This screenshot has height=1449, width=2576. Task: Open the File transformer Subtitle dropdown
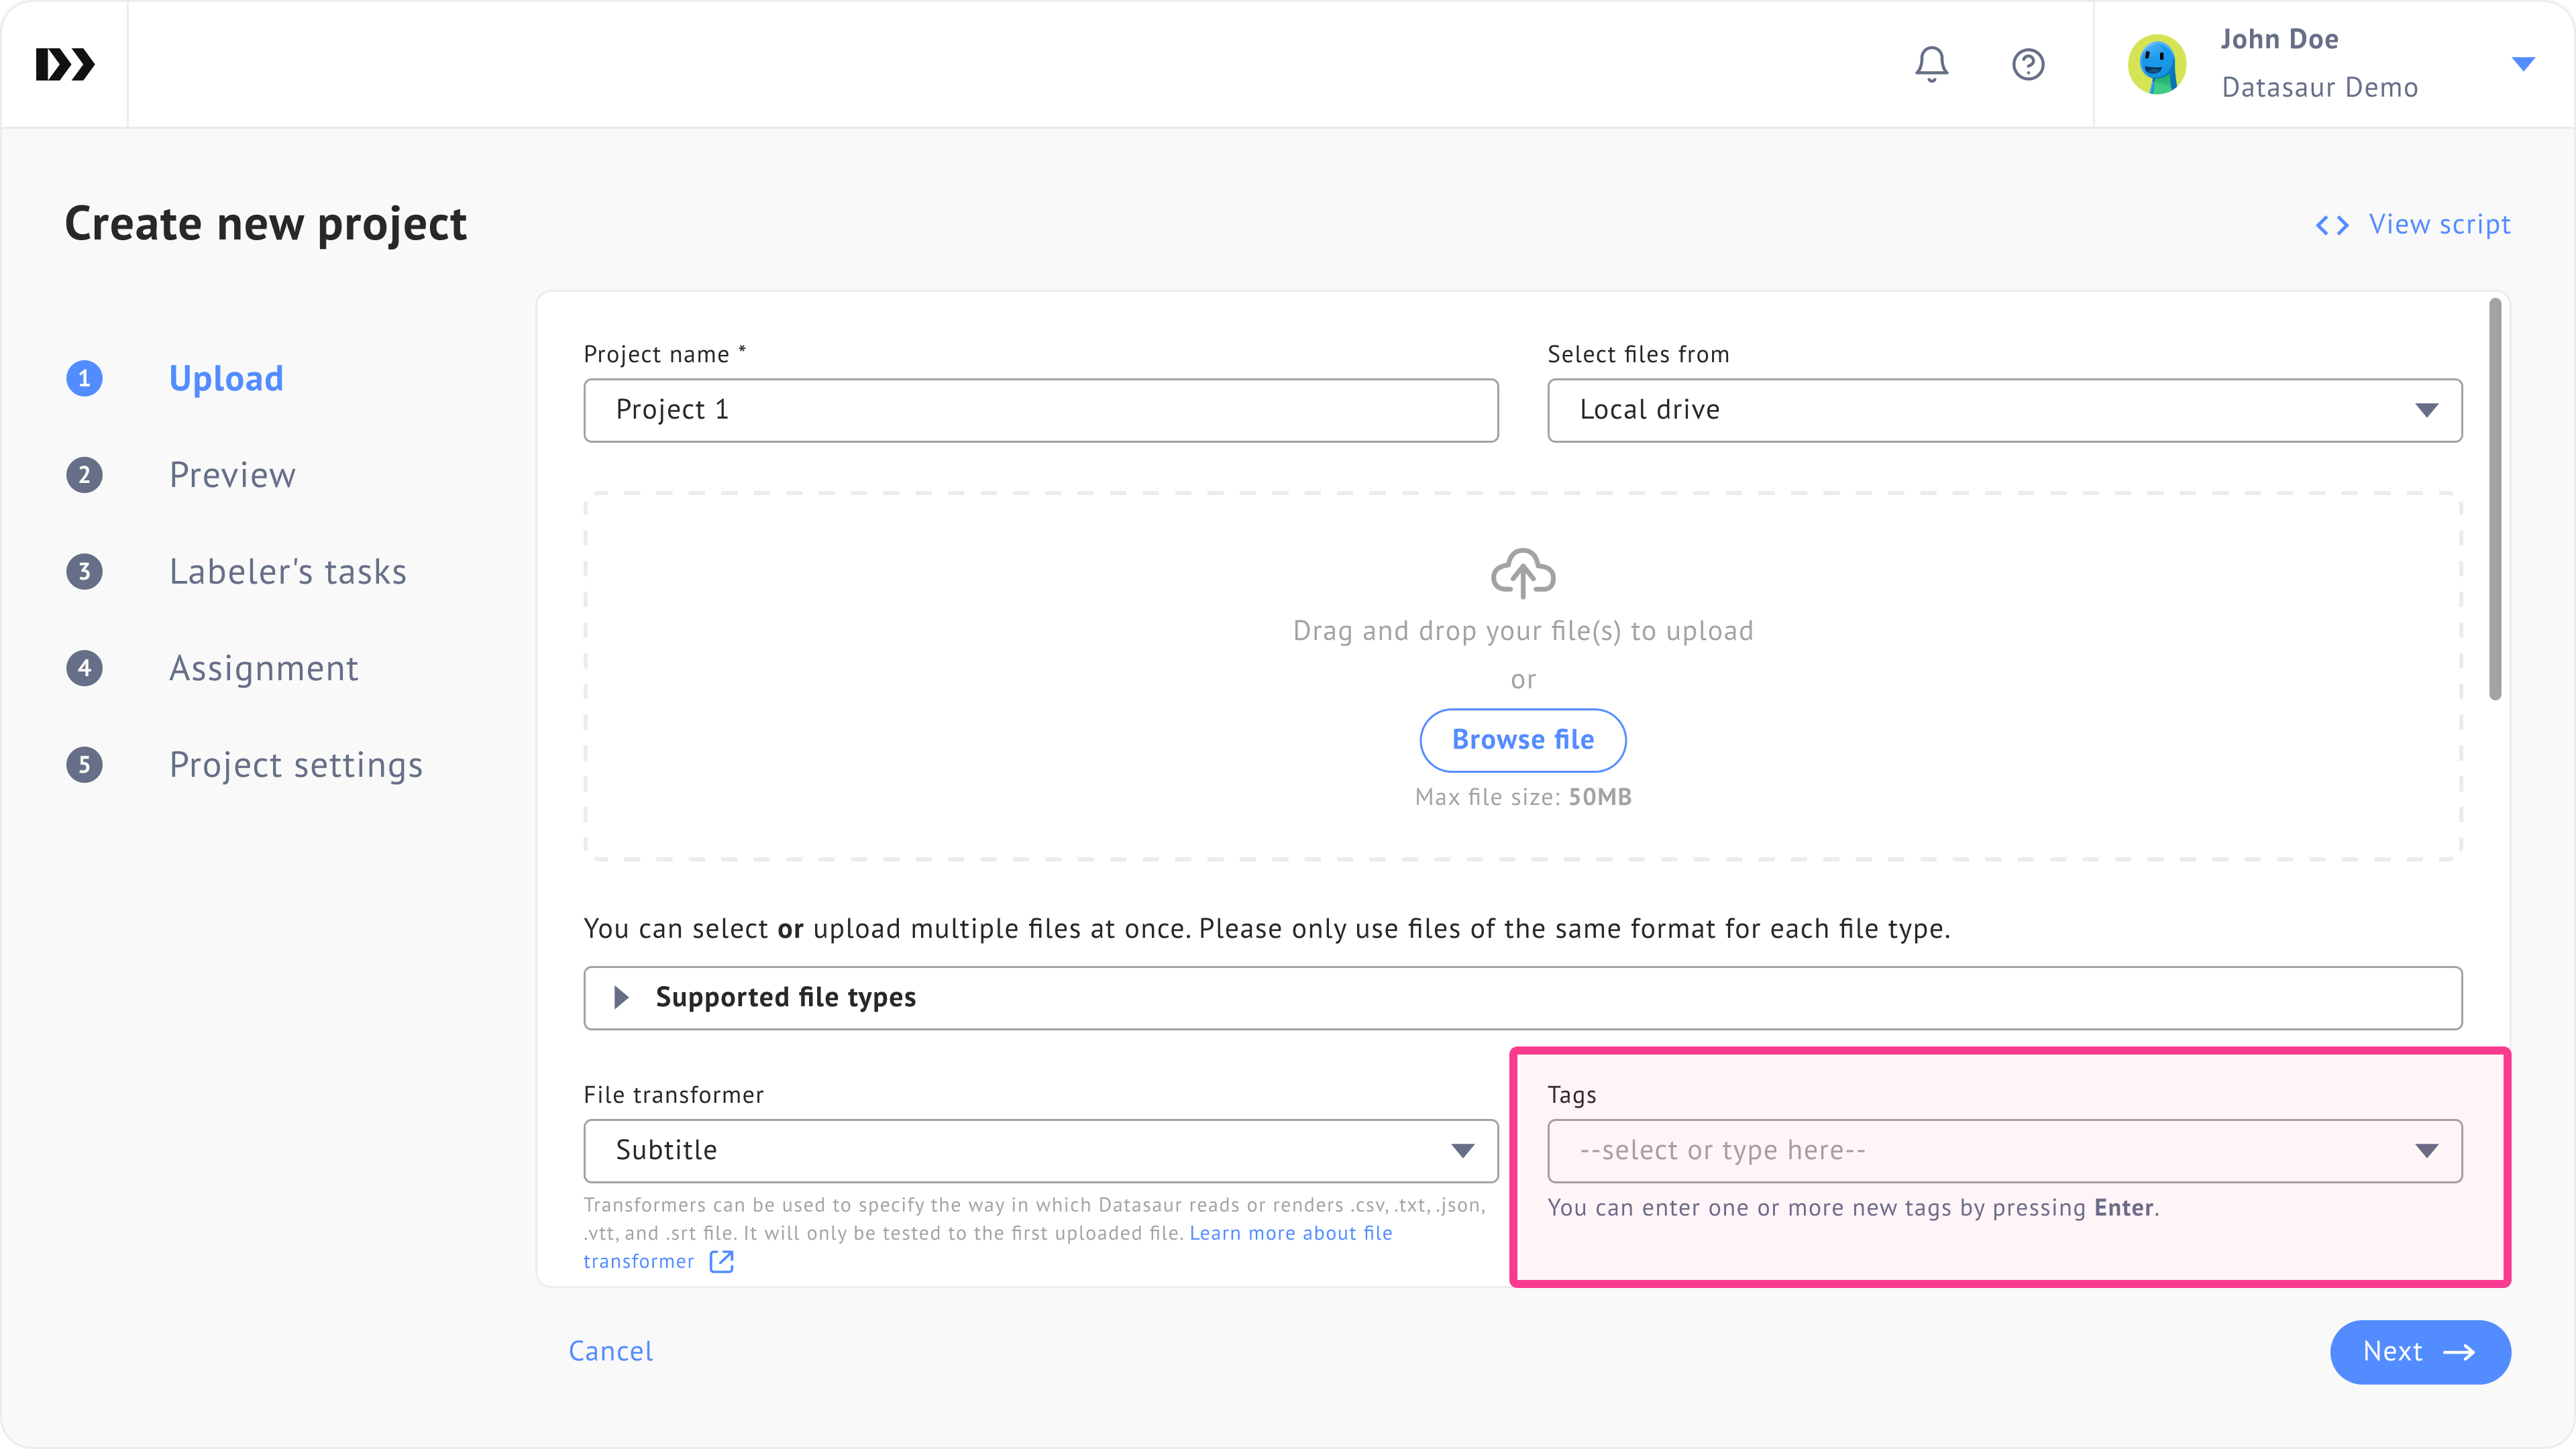coord(1040,1150)
